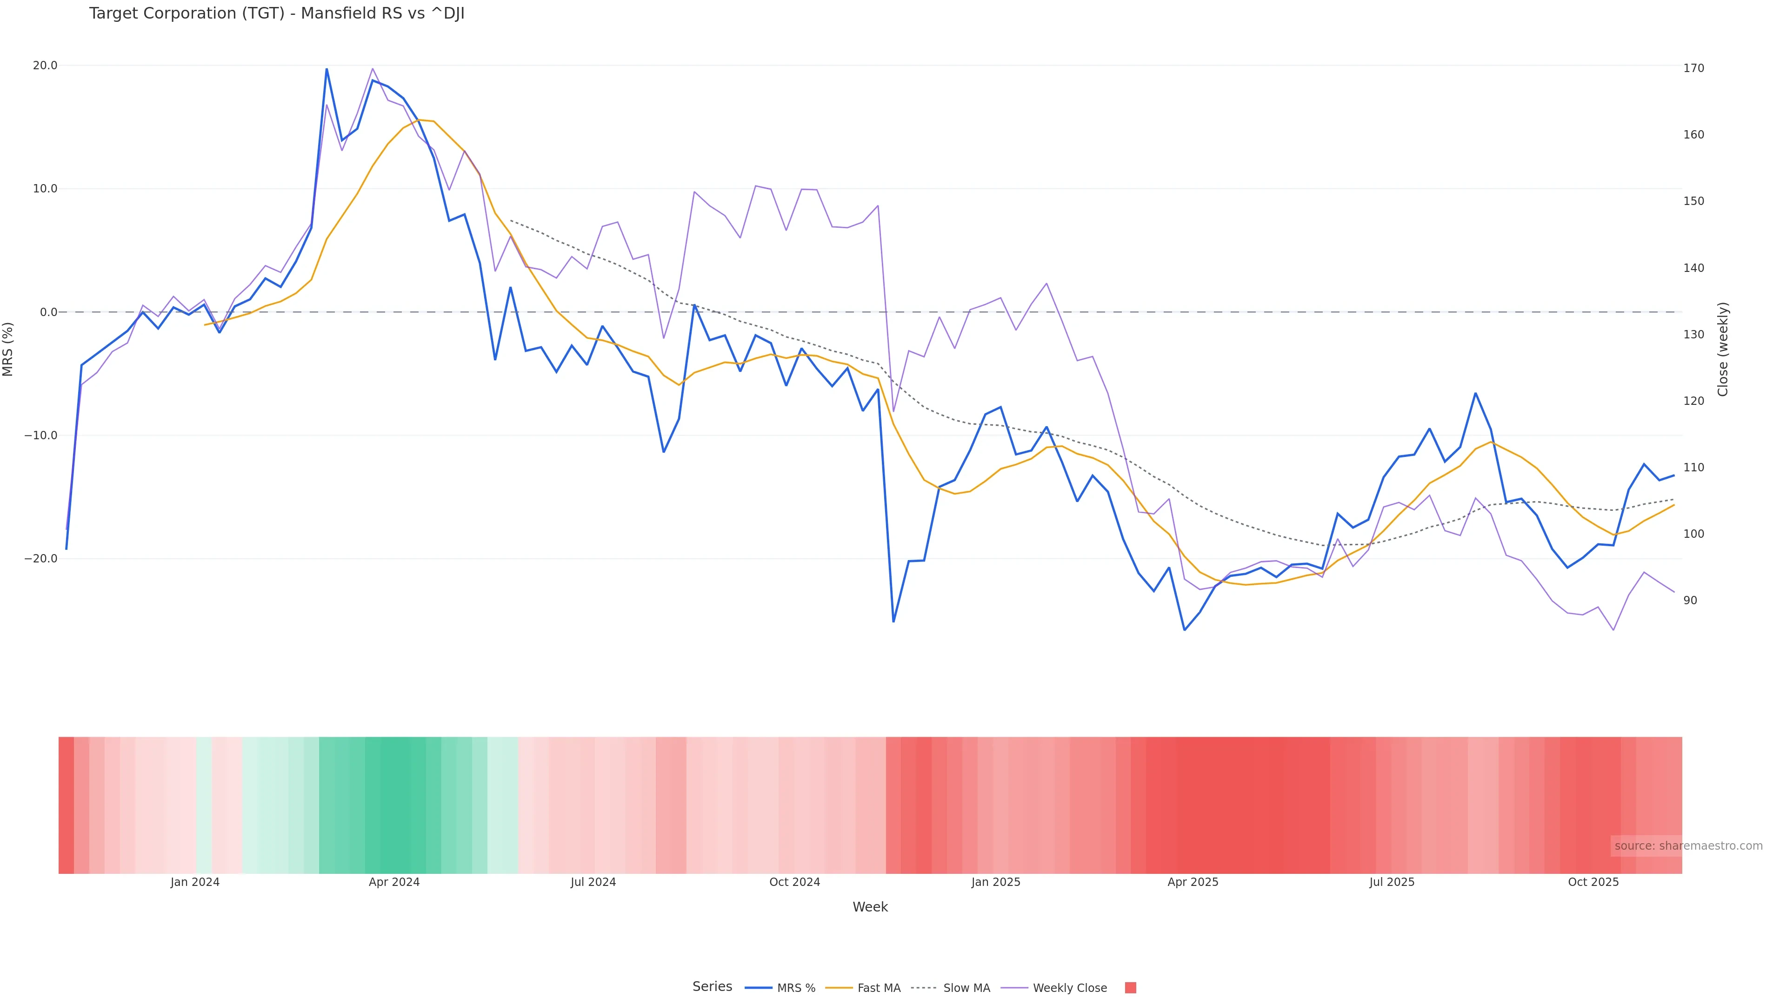Screen dimensions: 1786x1004
Task: Click the purple Weekly Close legend line icon
Action: click(x=1014, y=988)
